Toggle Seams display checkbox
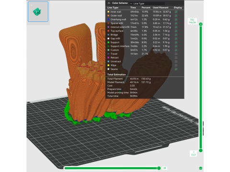Screen dimensions: 230x172 176,69
